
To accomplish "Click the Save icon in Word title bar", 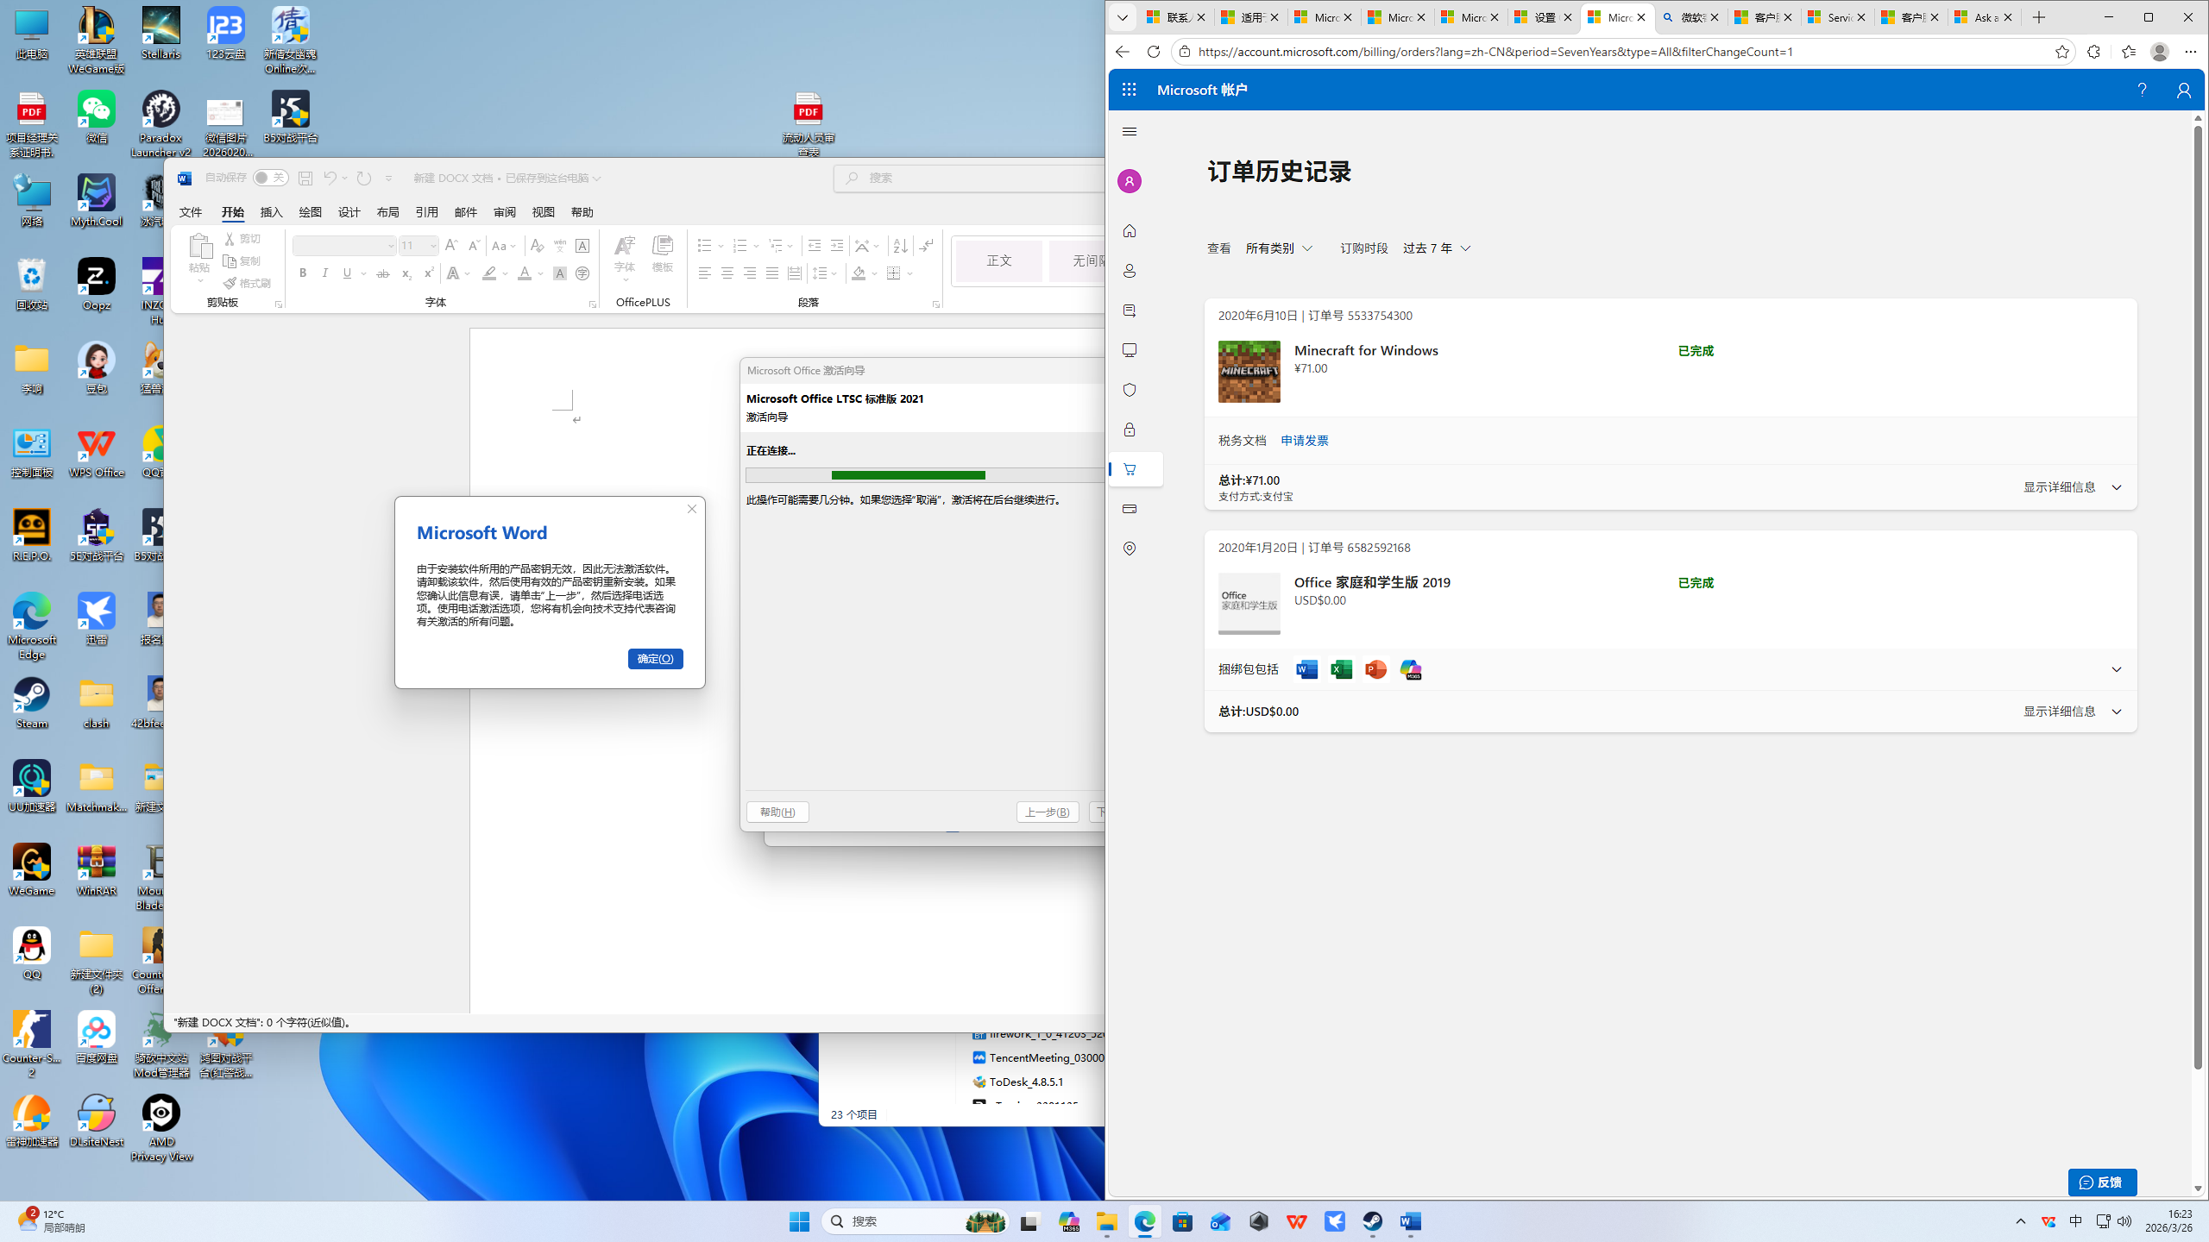I will point(305,179).
